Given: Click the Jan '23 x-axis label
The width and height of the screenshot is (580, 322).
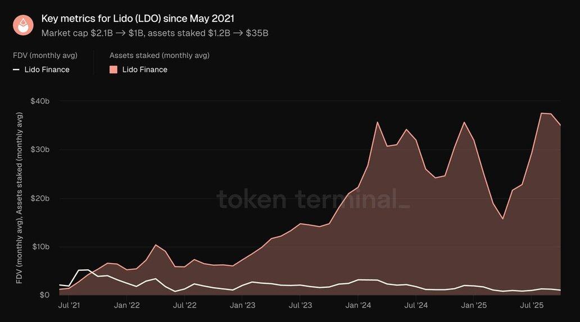Looking at the screenshot, I should point(242,306).
